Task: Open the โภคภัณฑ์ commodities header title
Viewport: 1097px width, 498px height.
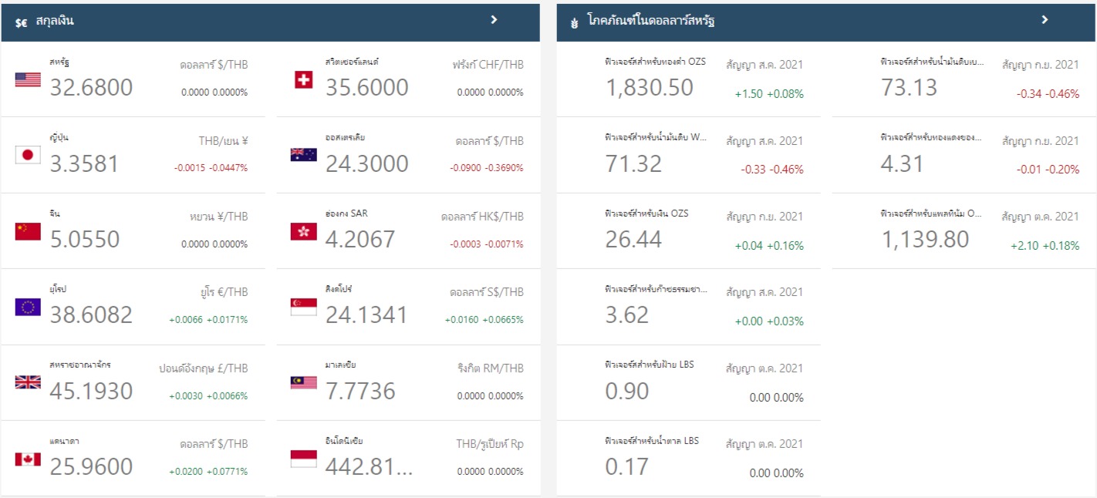Action: pos(650,22)
